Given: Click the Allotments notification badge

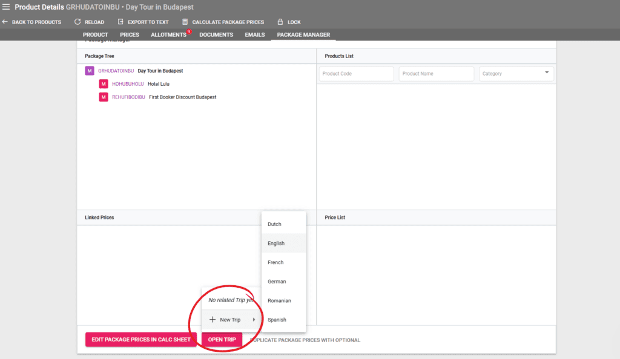Looking at the screenshot, I should tap(188, 30).
